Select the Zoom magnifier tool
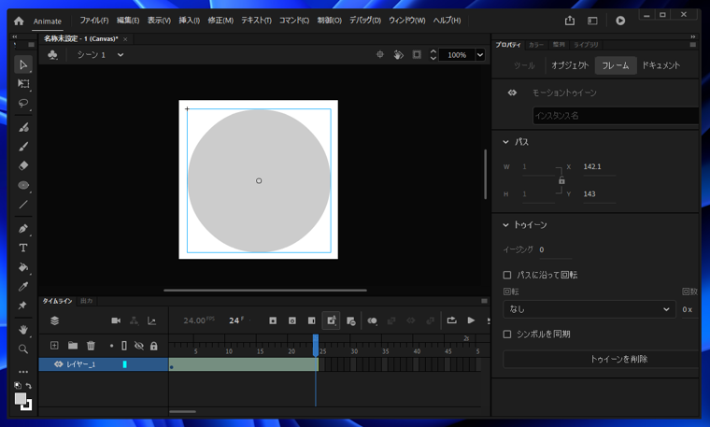This screenshot has width=710, height=427. tap(23, 349)
